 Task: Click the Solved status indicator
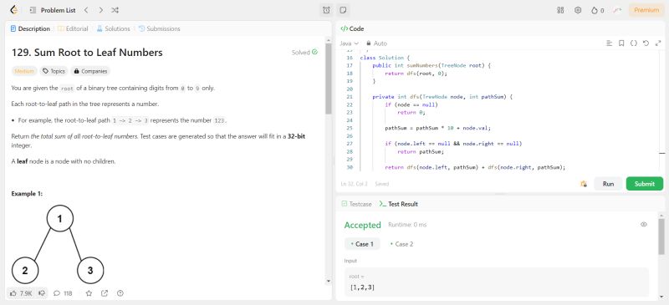tap(304, 53)
